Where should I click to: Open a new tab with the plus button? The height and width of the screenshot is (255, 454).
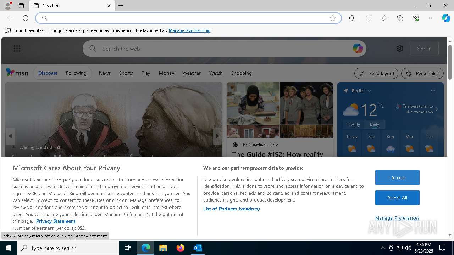[x=121, y=6]
